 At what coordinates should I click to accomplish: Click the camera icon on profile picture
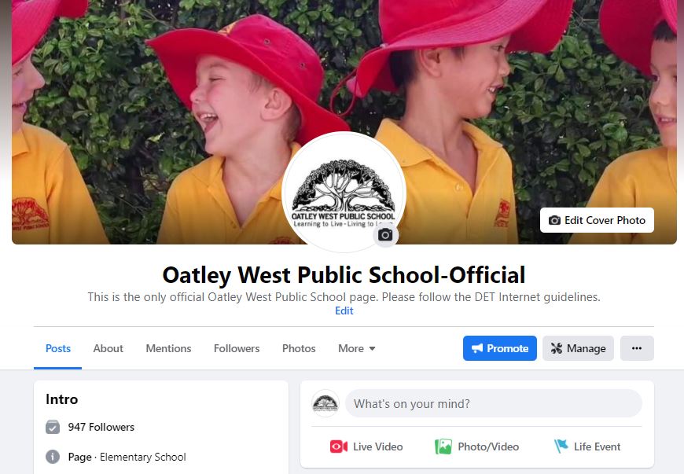pyautogui.click(x=385, y=236)
